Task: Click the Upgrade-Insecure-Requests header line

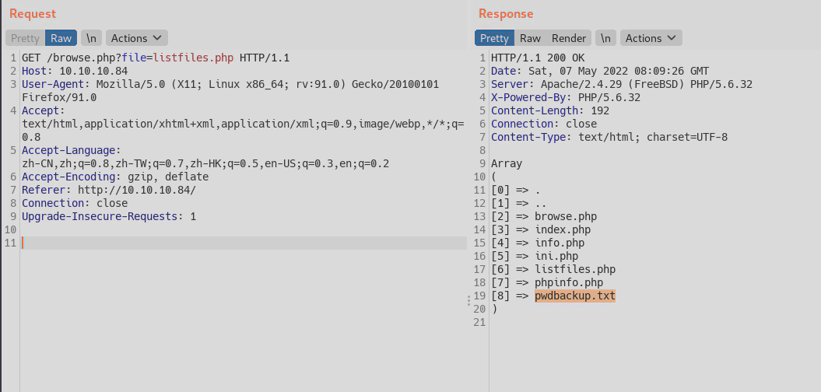Action: point(109,216)
